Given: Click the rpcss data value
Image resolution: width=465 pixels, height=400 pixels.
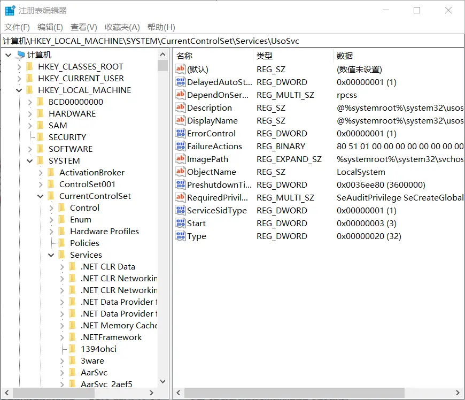Looking at the screenshot, I should (x=347, y=95).
